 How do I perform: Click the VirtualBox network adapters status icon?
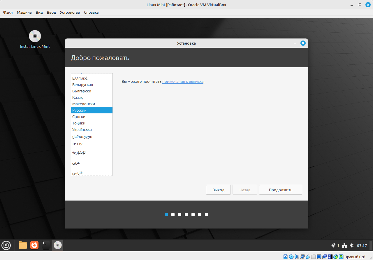[302, 257]
